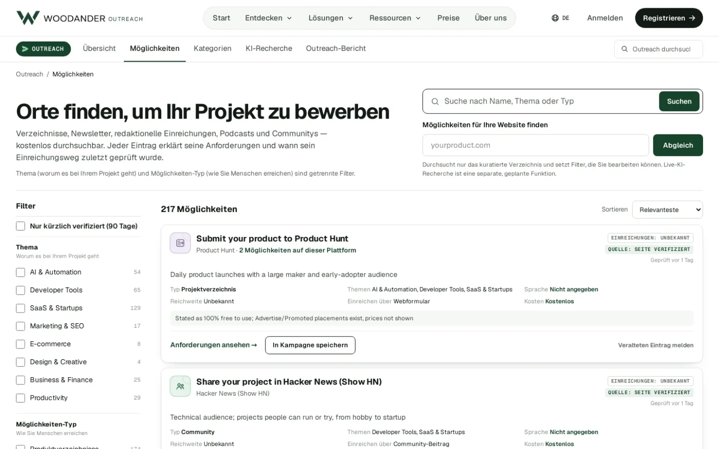Check the SaaS & Startups filter
The image size is (719, 449).
coord(21,308)
